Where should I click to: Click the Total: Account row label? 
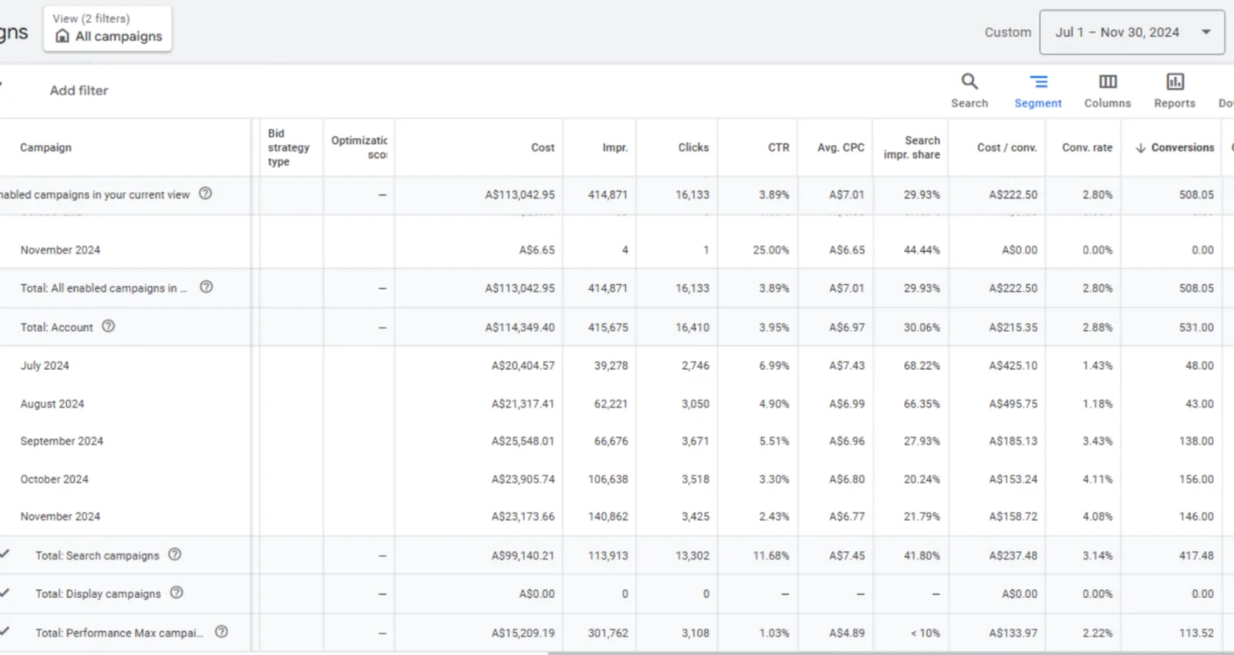point(56,327)
